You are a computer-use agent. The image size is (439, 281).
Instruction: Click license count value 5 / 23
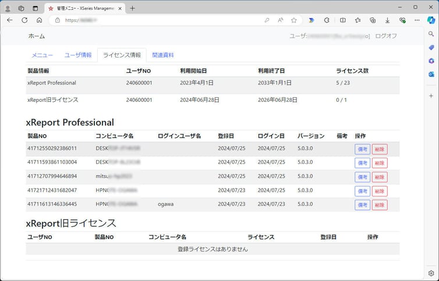(343, 83)
